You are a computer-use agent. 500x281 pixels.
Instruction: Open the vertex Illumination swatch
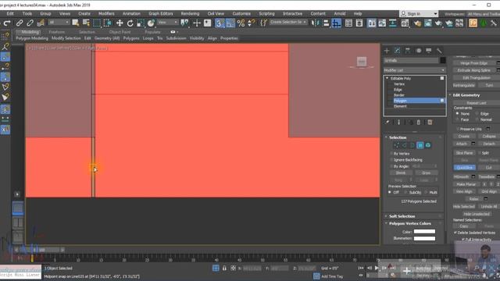424,238
